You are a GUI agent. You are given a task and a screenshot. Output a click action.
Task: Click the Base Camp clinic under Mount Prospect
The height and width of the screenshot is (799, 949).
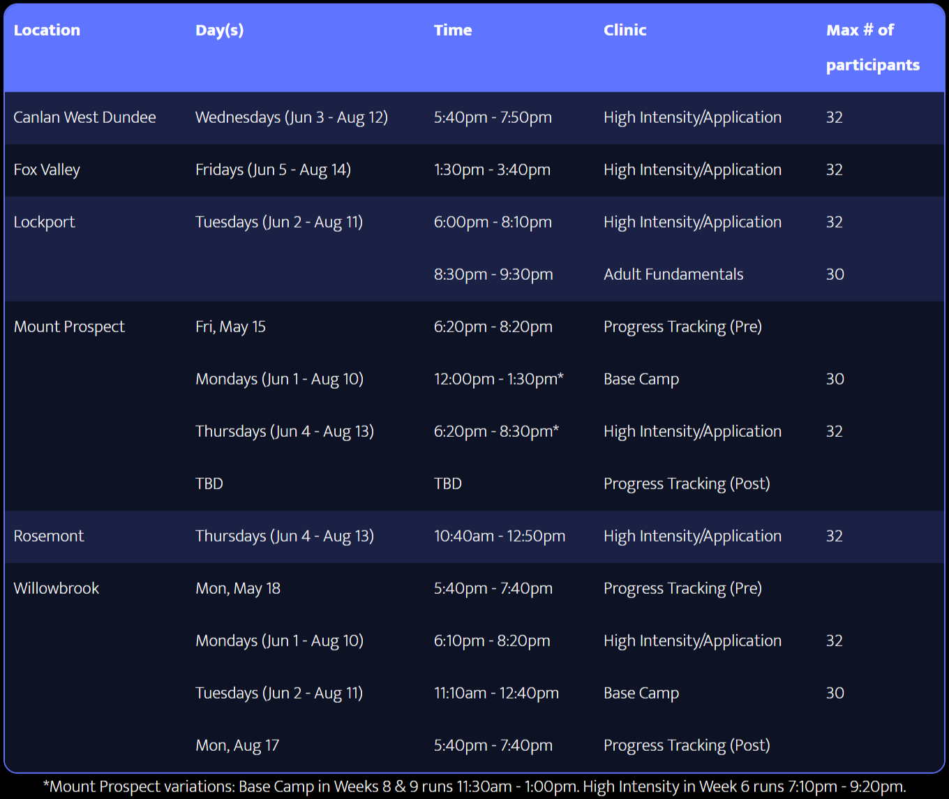[641, 379]
